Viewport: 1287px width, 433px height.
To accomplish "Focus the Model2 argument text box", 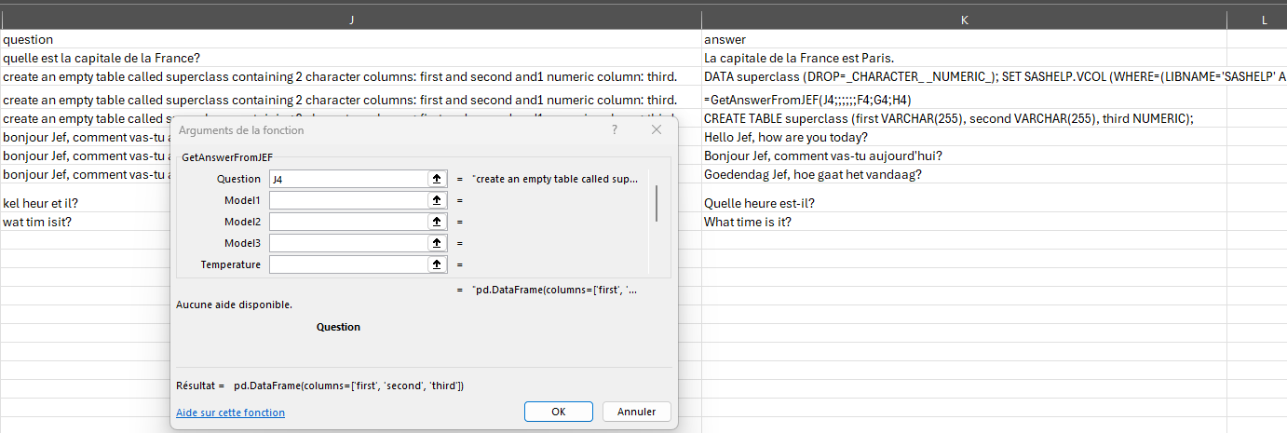I will pos(346,222).
